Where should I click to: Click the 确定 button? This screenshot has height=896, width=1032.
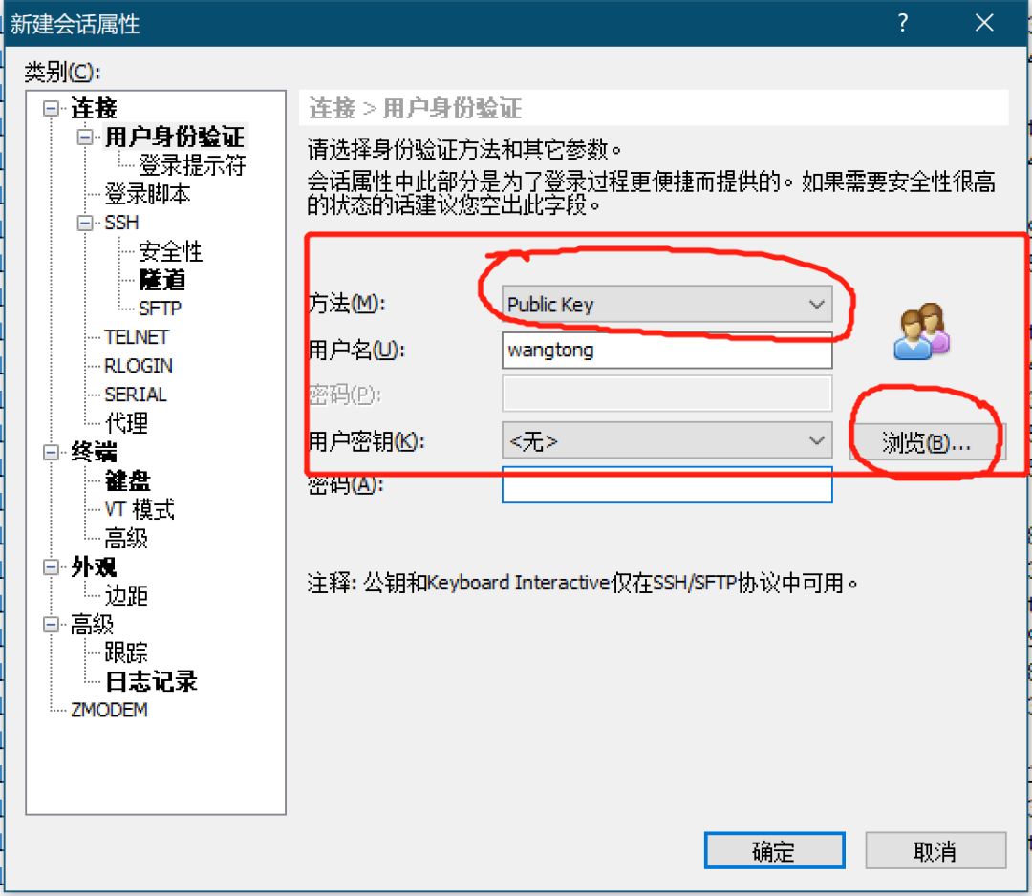tap(774, 850)
